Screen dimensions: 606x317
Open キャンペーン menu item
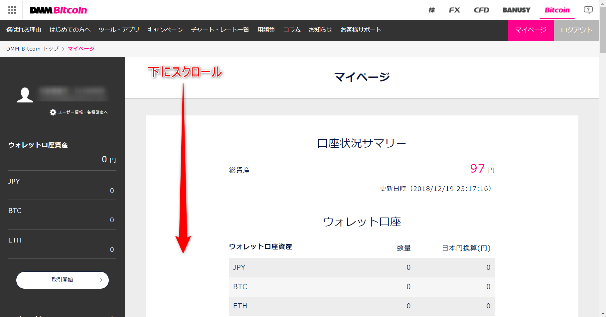click(x=165, y=30)
